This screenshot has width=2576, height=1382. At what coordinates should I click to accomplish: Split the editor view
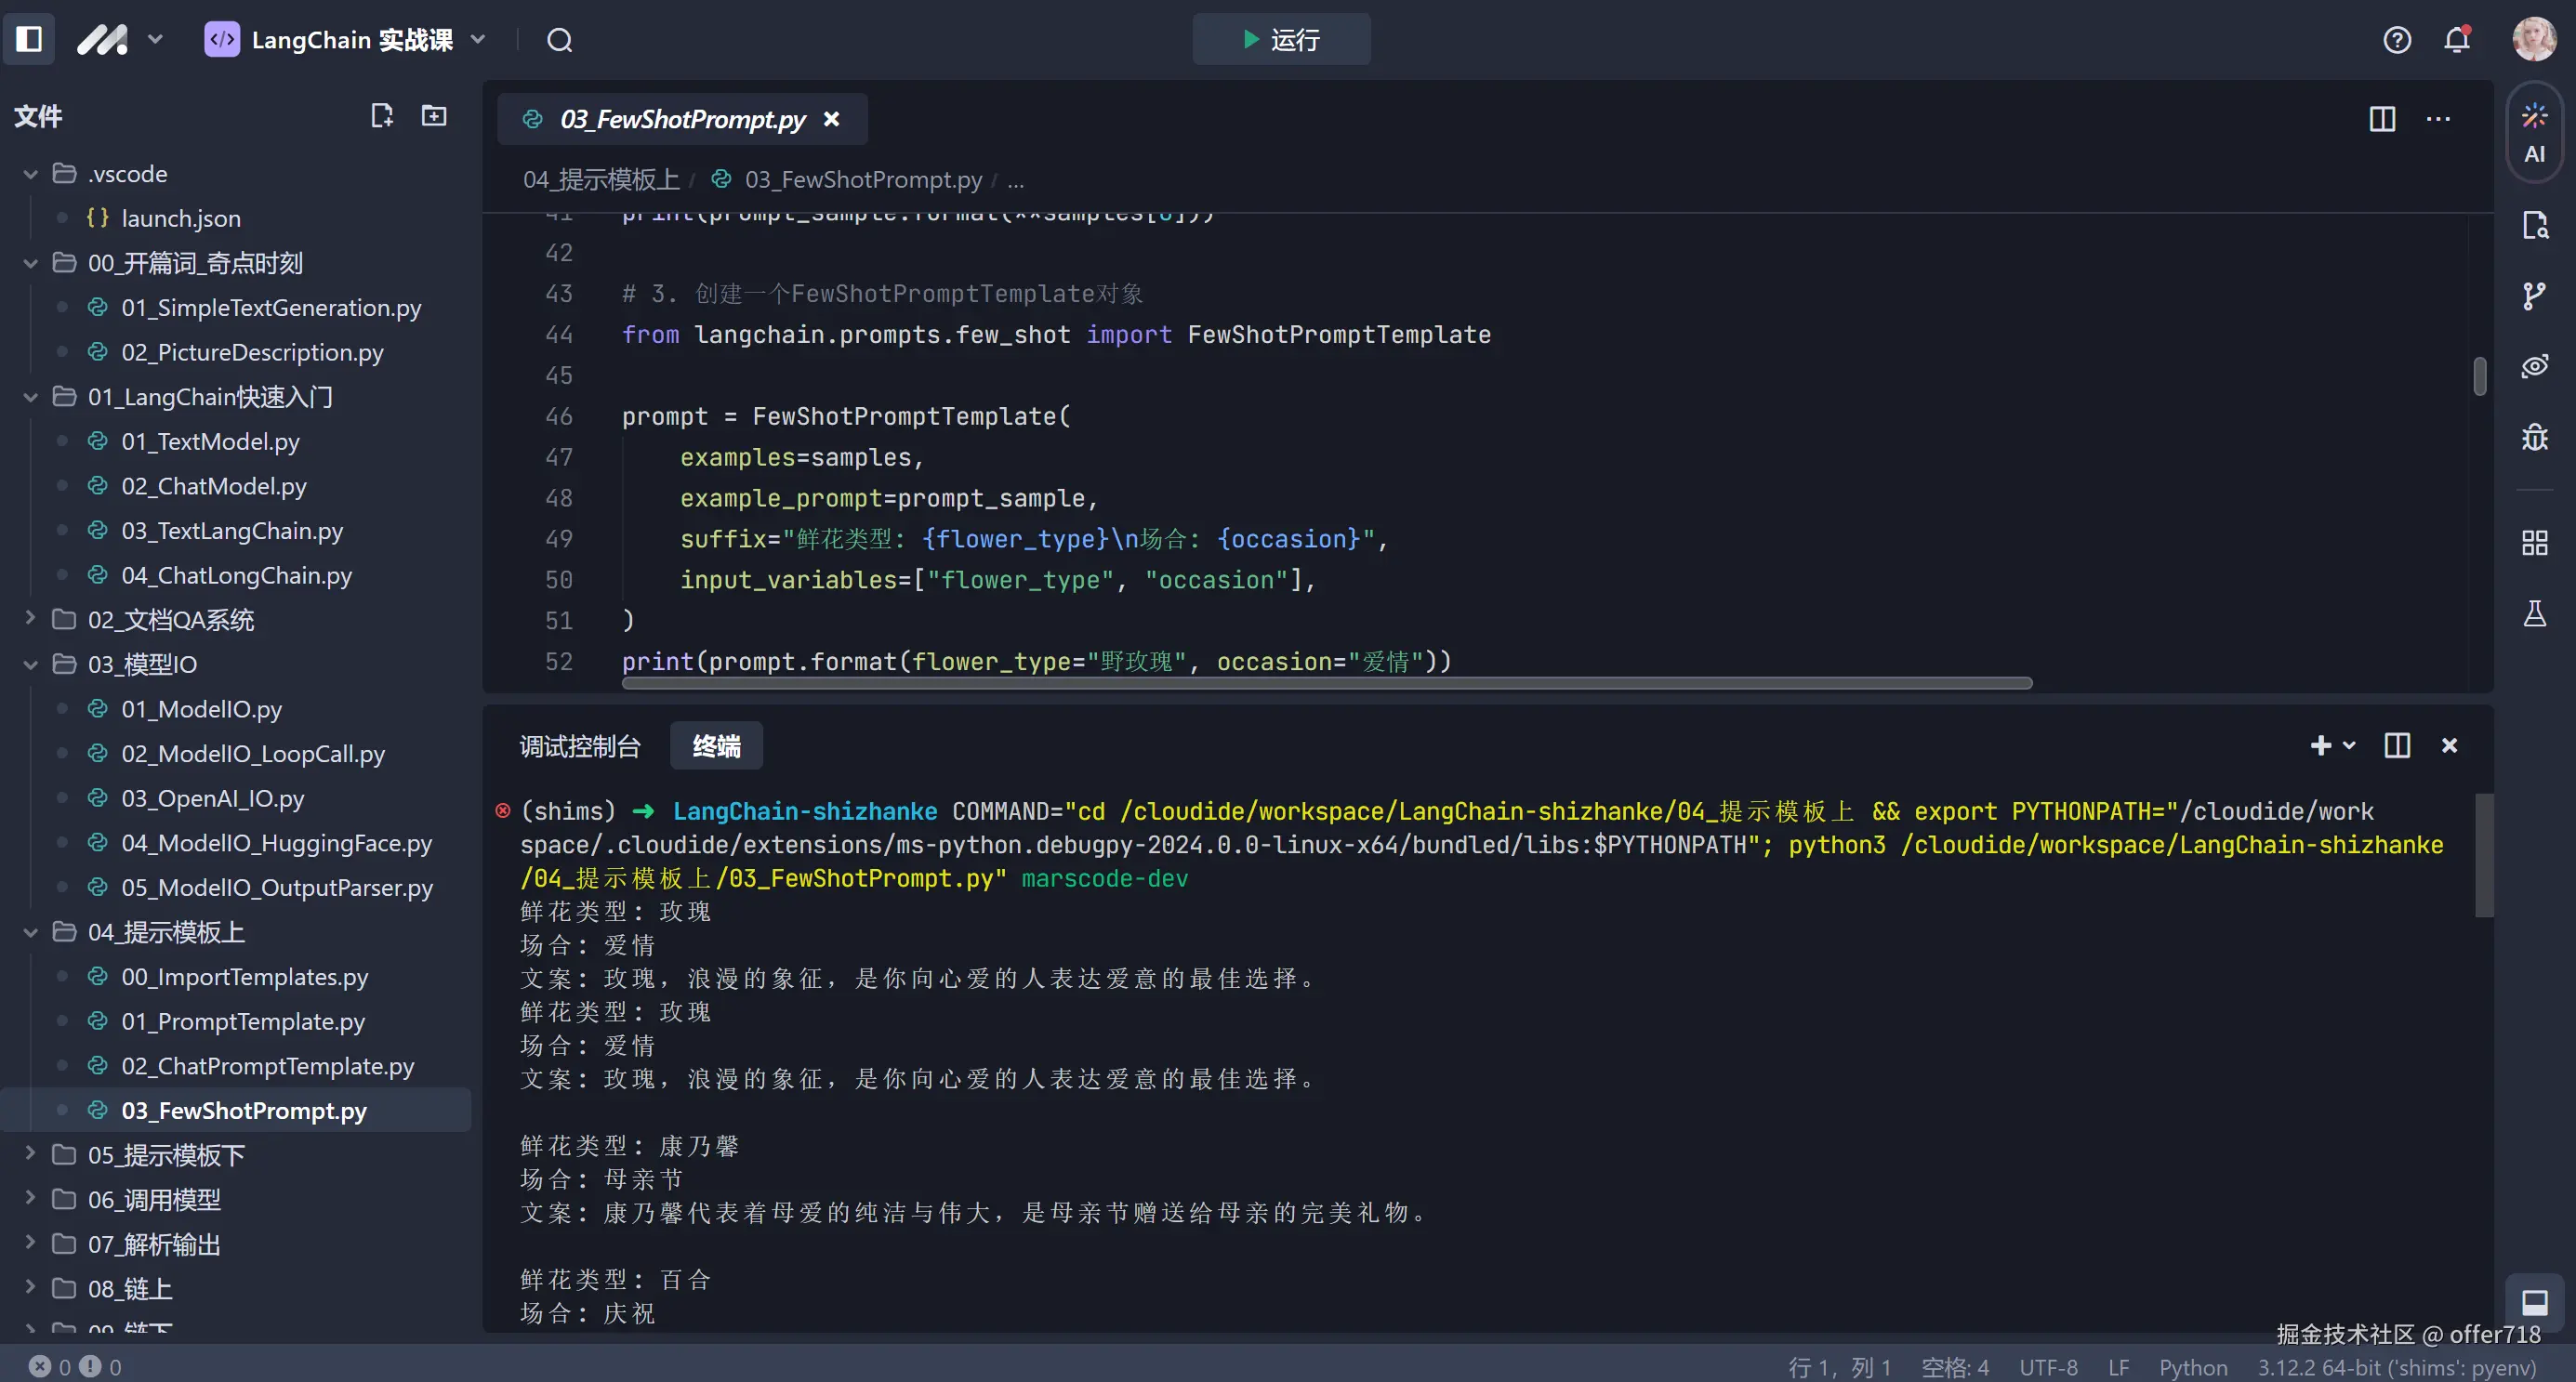[2382, 119]
